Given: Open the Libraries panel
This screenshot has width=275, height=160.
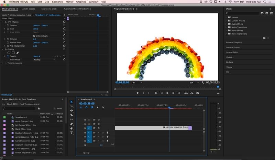Looking at the screenshot, I should click(229, 57).
